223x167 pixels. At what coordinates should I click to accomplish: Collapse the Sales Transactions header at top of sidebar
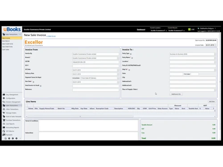click(x=20, y=34)
